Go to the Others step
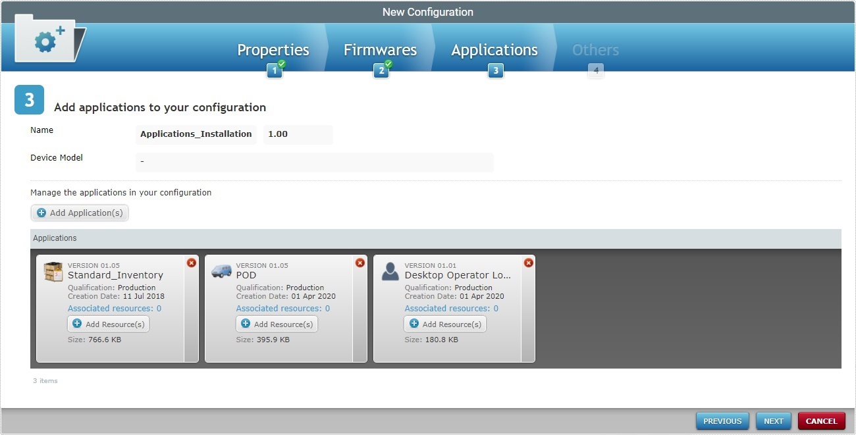This screenshot has width=856, height=435. pyautogui.click(x=595, y=49)
